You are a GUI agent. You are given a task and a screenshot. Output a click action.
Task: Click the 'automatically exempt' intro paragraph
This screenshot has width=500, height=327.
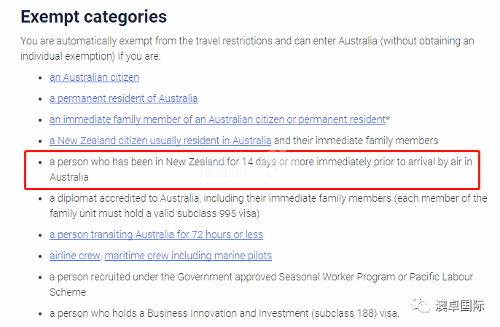click(x=247, y=49)
